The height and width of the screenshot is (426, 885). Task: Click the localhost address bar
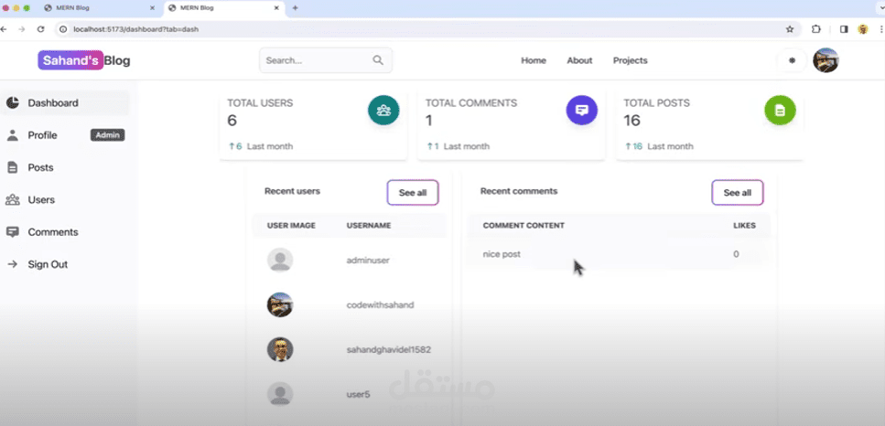coord(427,29)
